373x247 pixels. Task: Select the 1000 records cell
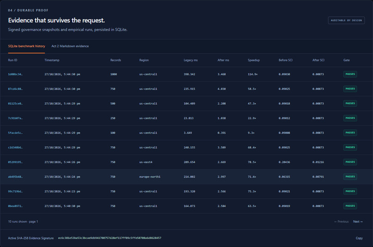tap(113, 74)
